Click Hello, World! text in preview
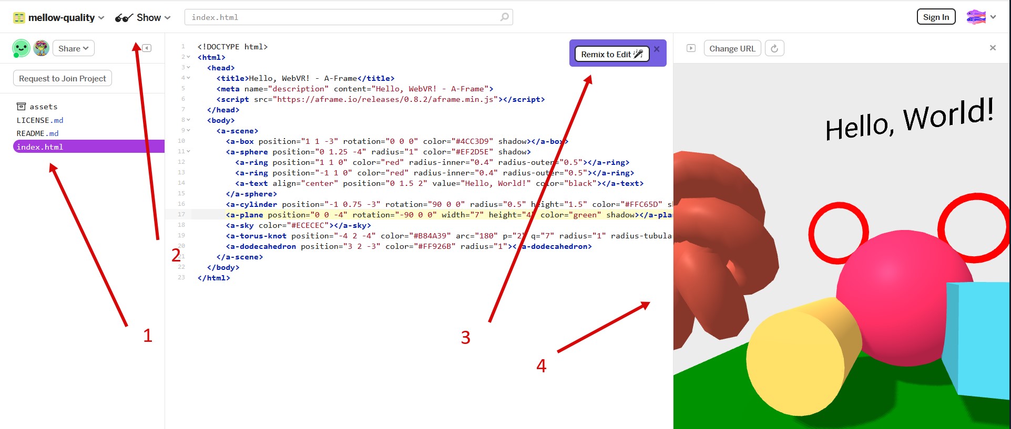The width and height of the screenshot is (1011, 429). tap(910, 120)
